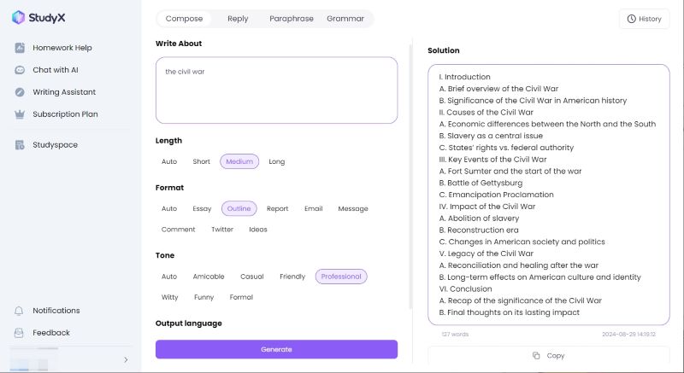This screenshot has width=684, height=373.
Task: Click the Feedback icon in sidebar
Action: click(20, 333)
